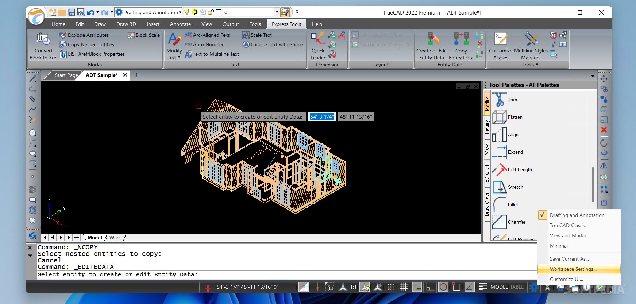Click red X delete tool in right toolbar
This screenshot has height=304, width=636.
(x=604, y=130)
